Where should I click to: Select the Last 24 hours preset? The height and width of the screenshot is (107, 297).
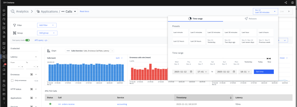(197, 41)
